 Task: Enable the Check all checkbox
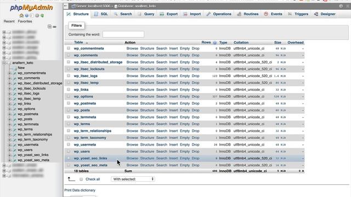pyautogui.click(x=81, y=179)
